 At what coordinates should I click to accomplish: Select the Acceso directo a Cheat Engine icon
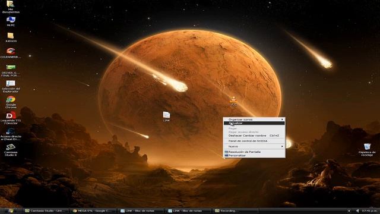pyautogui.click(x=11, y=134)
